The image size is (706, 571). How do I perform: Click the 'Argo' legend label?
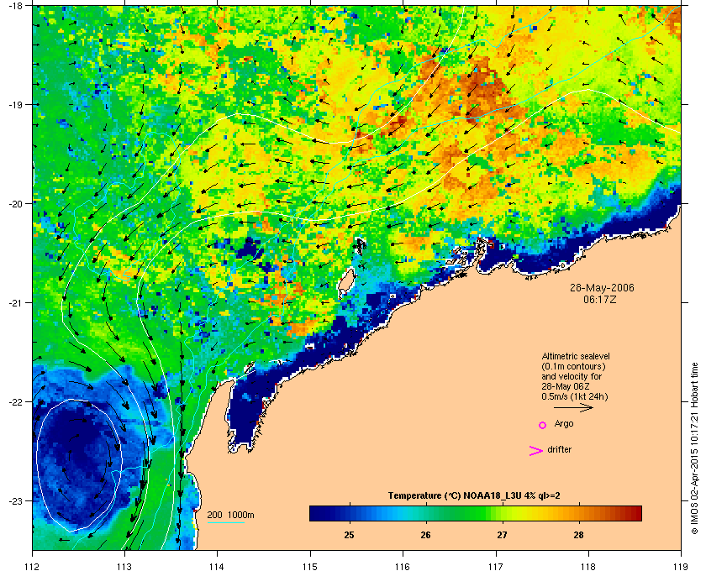564,424
